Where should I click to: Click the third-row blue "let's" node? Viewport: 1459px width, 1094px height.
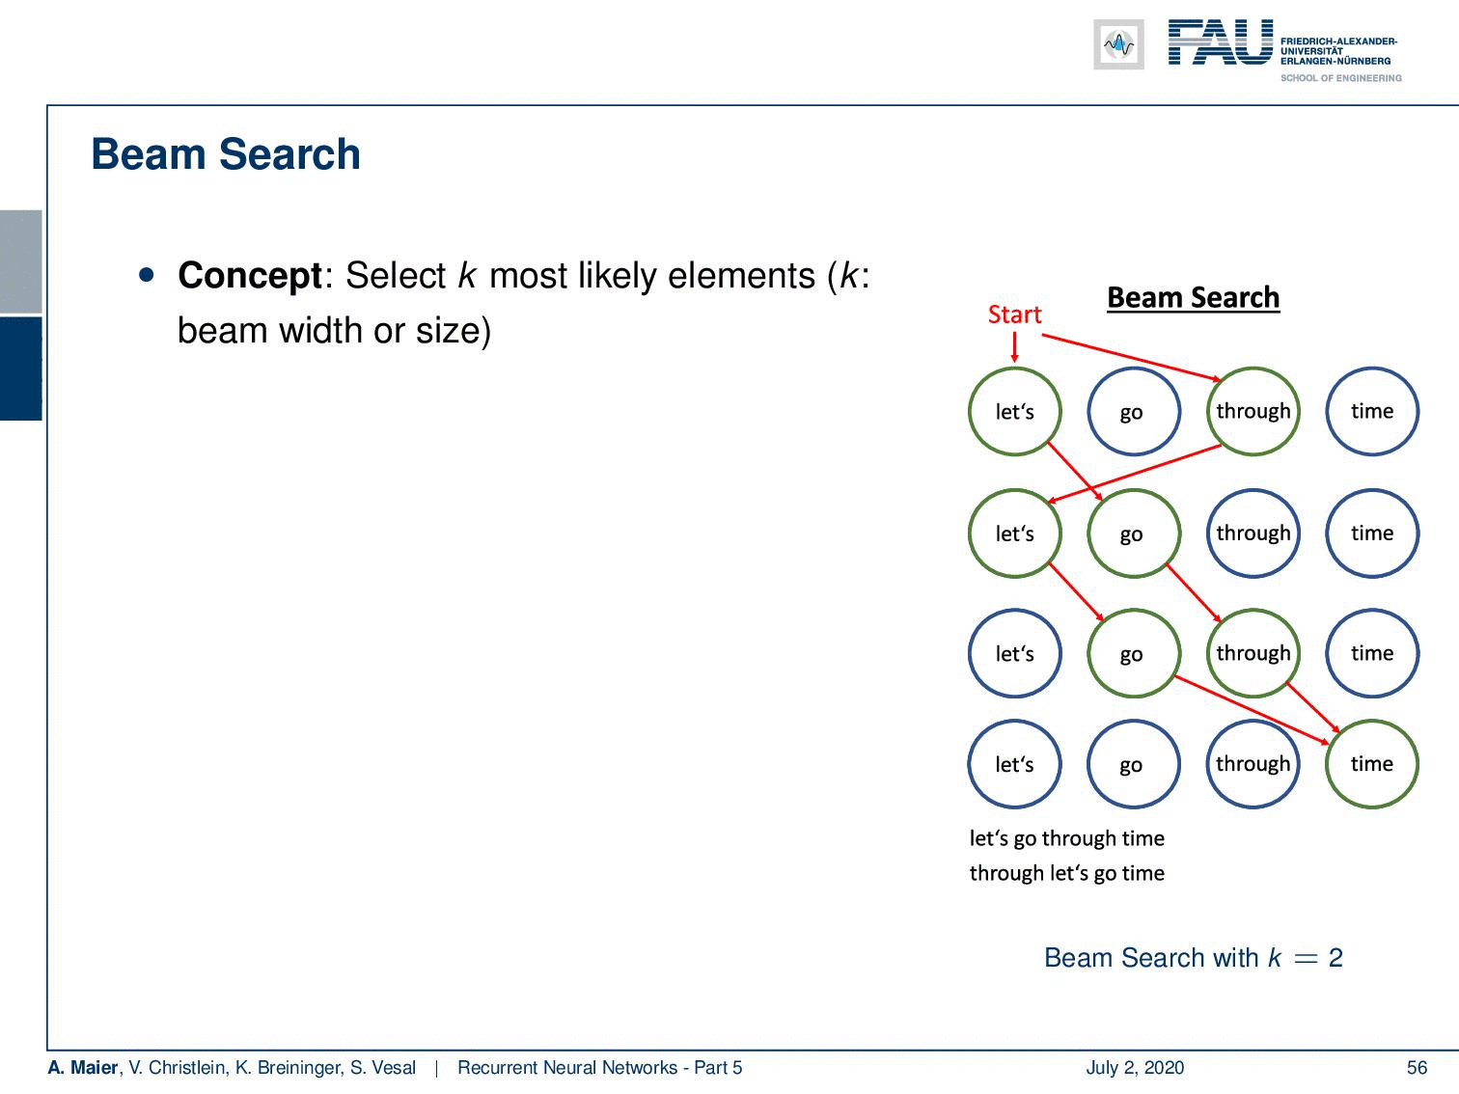tap(1015, 653)
